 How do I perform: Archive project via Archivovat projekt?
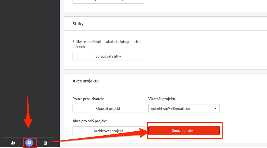click(x=108, y=131)
